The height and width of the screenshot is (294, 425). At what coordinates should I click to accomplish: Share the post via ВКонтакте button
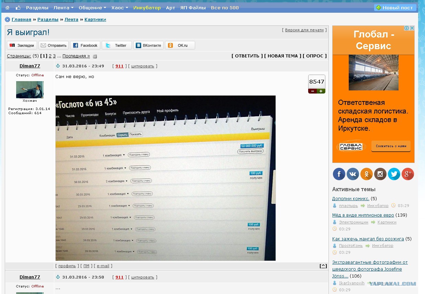coord(148,45)
